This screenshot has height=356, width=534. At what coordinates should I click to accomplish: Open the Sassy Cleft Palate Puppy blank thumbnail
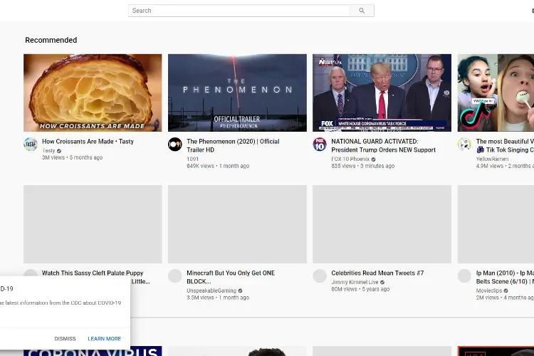(93, 224)
